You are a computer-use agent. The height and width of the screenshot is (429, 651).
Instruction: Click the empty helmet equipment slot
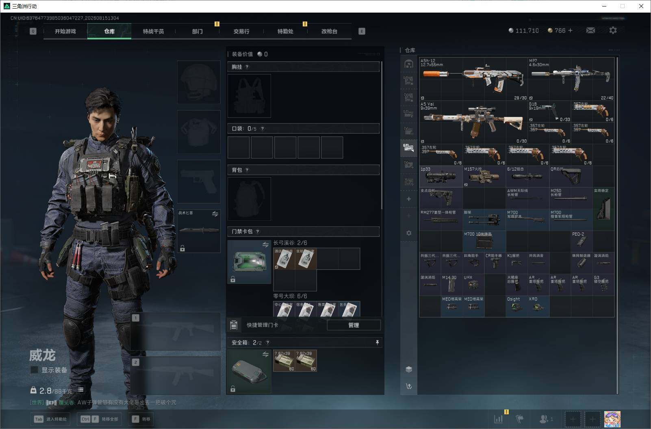click(199, 82)
